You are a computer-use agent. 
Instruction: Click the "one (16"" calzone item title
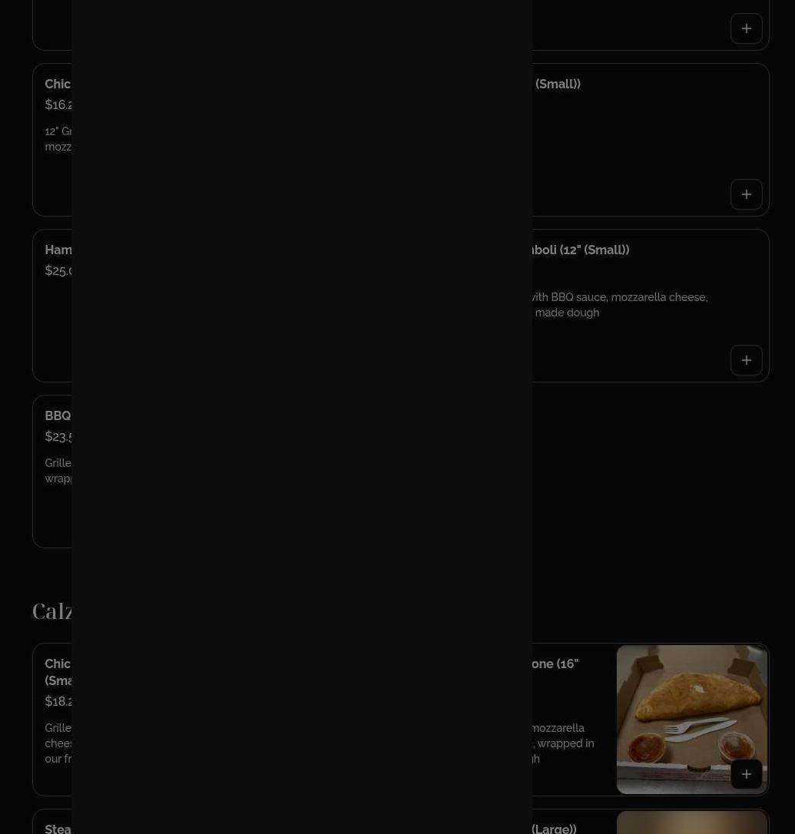(555, 664)
